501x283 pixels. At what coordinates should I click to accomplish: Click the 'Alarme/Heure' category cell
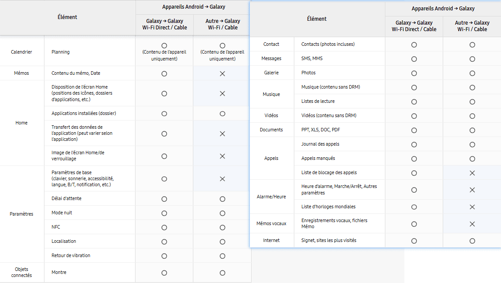tap(271, 197)
